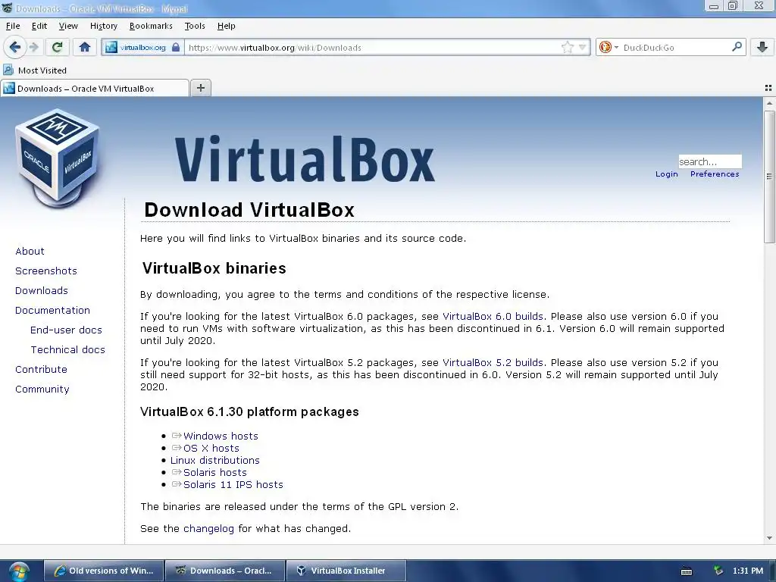Open the Bookmarks menu

tap(151, 26)
